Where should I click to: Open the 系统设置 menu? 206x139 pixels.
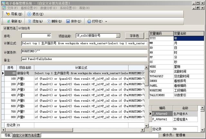pyautogui.click(x=68, y=8)
